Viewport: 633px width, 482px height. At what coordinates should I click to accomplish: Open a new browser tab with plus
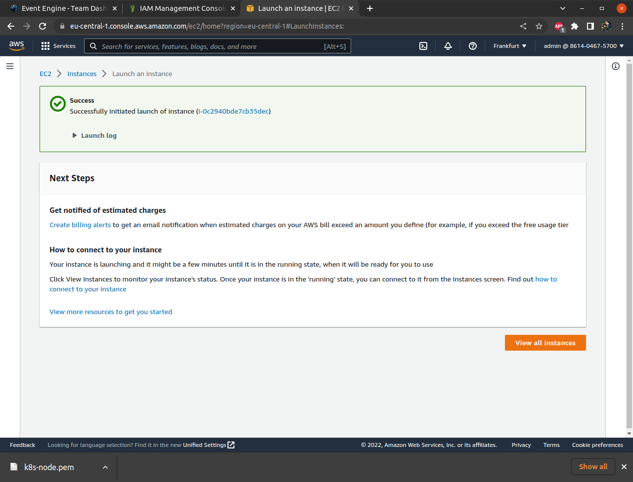click(370, 8)
